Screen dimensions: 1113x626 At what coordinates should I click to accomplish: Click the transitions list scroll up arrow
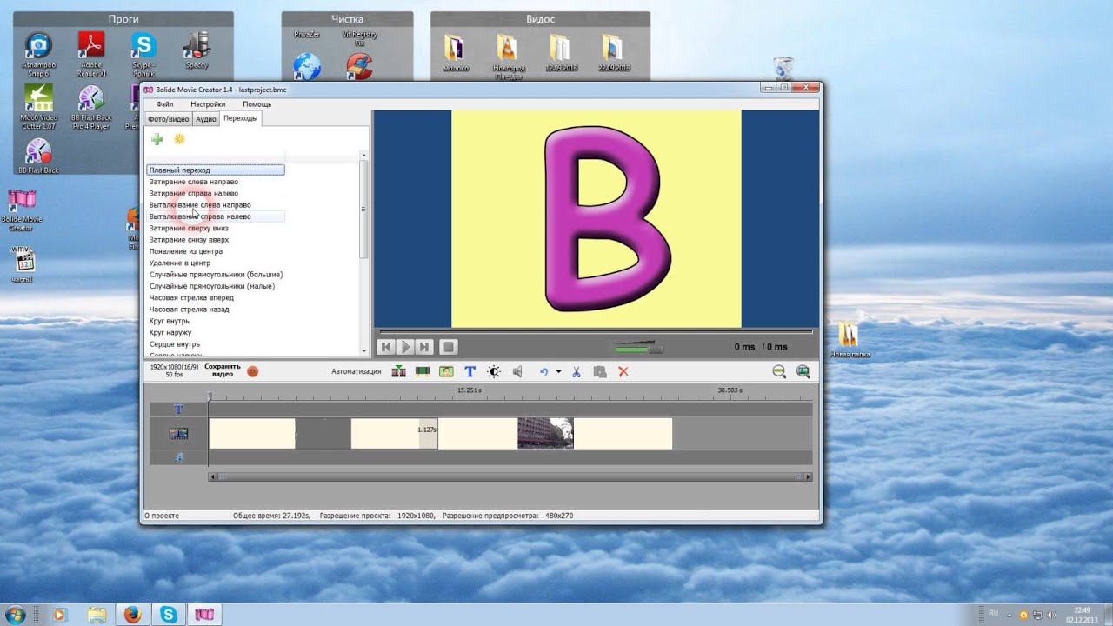363,156
